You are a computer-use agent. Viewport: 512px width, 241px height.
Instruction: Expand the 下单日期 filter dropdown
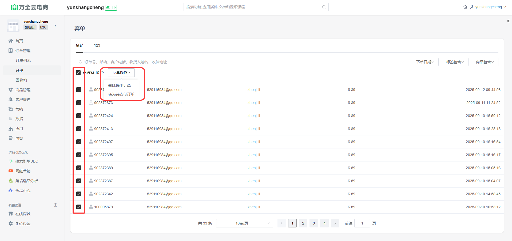tap(425, 62)
